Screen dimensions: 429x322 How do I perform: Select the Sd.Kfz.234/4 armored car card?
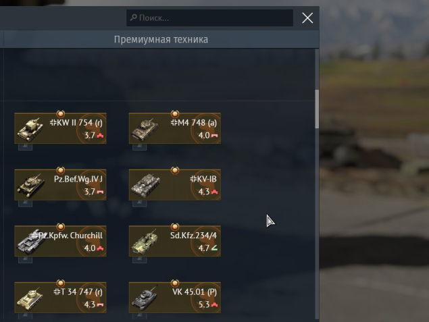coord(175,241)
